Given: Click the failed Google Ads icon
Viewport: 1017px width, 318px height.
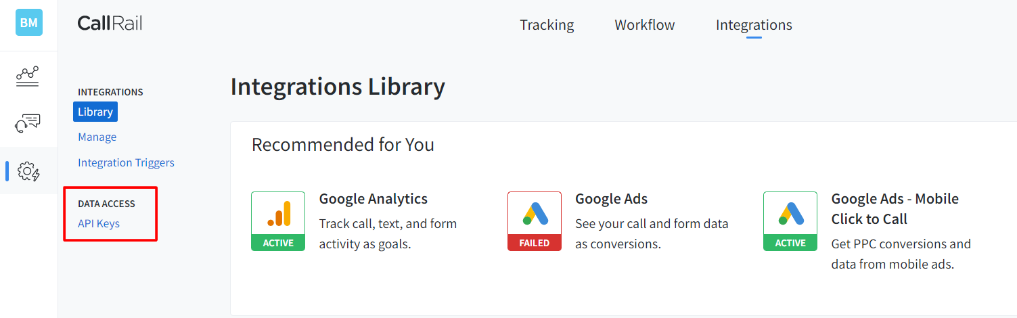Looking at the screenshot, I should [x=534, y=214].
